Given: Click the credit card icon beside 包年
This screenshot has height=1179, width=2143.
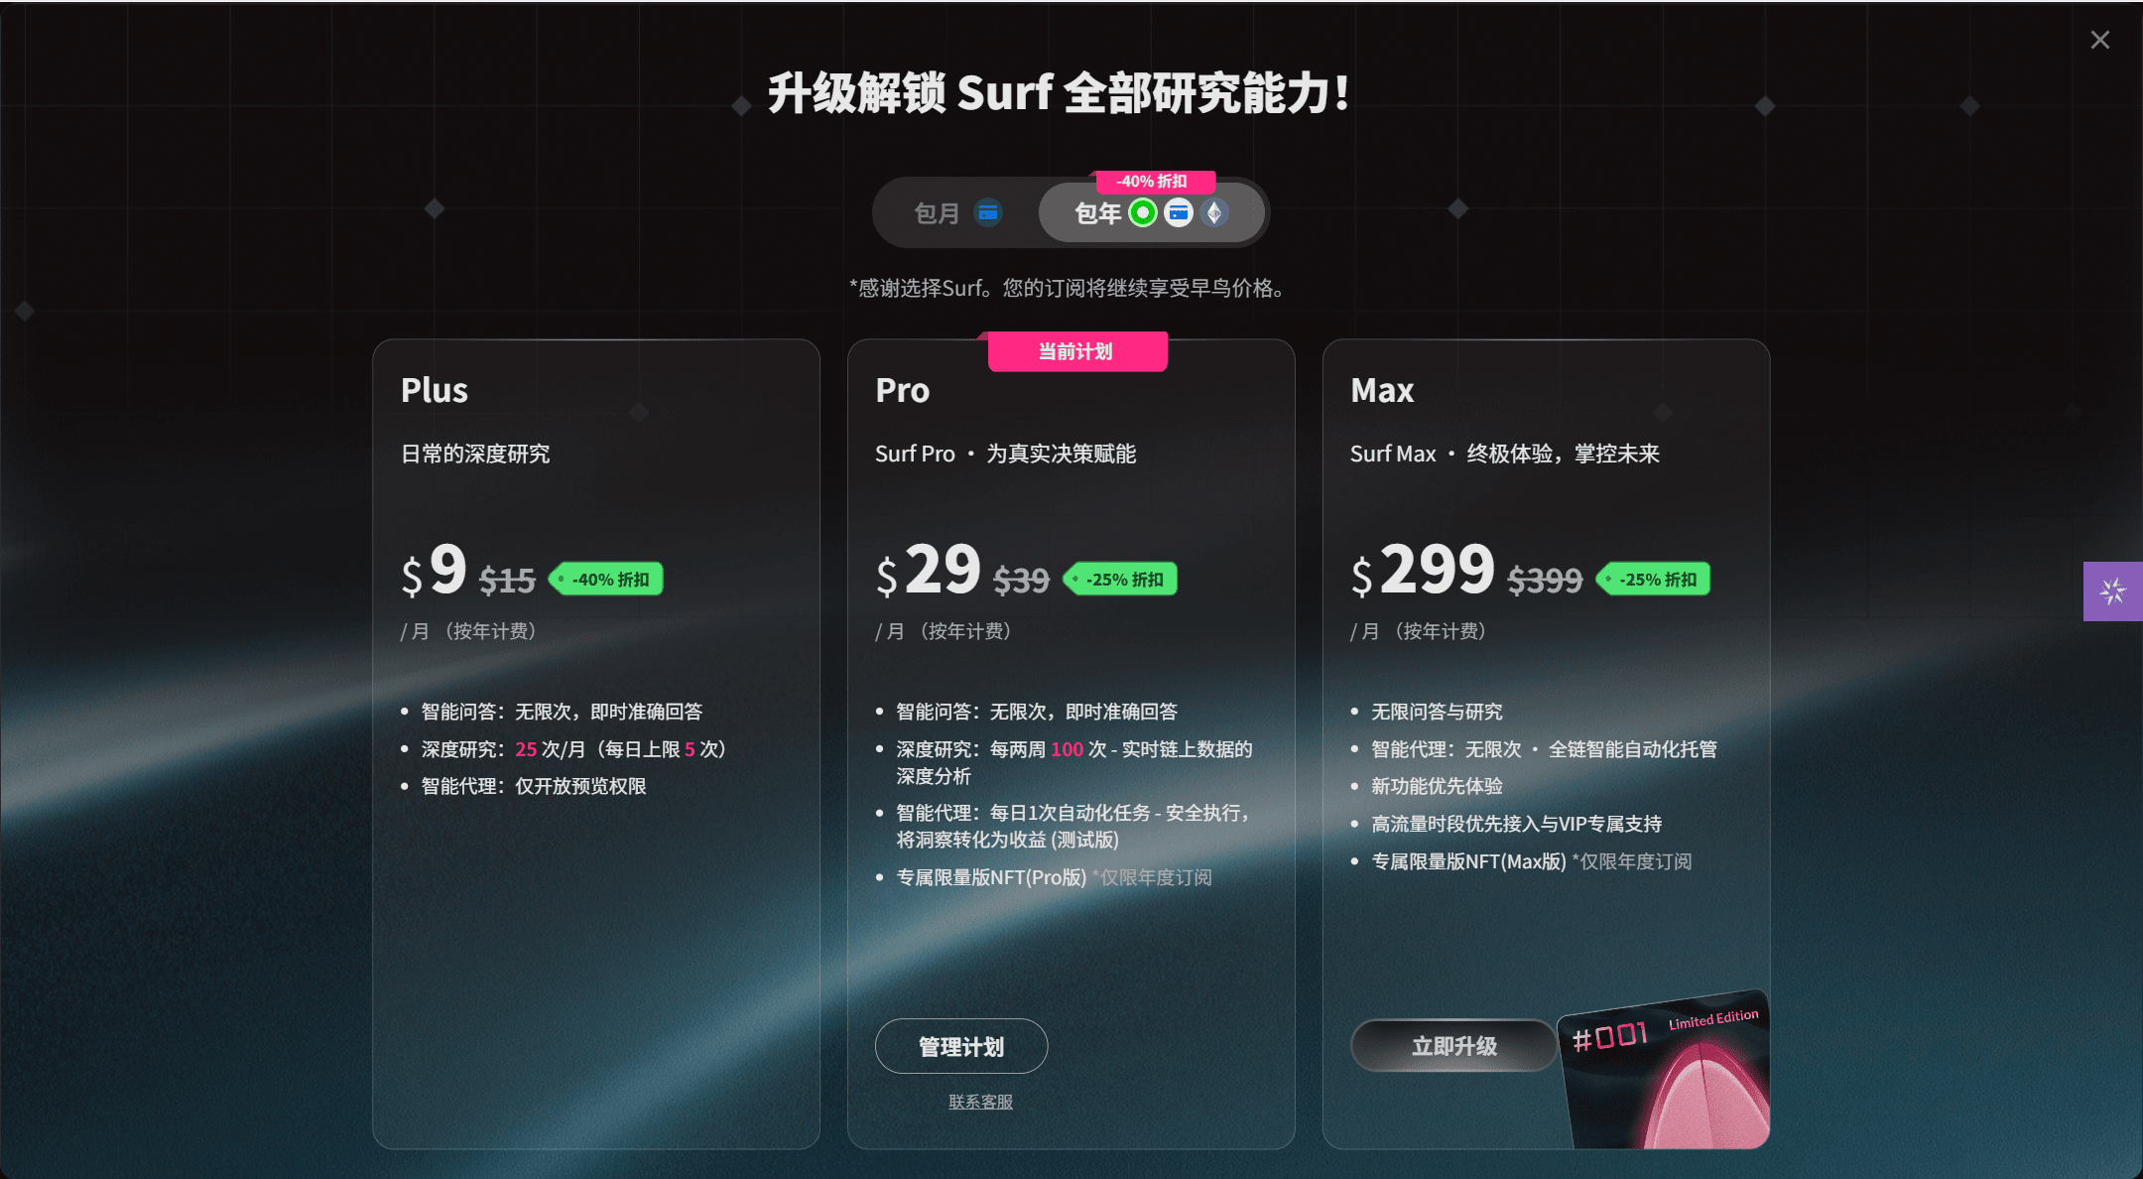Looking at the screenshot, I should point(1179,212).
